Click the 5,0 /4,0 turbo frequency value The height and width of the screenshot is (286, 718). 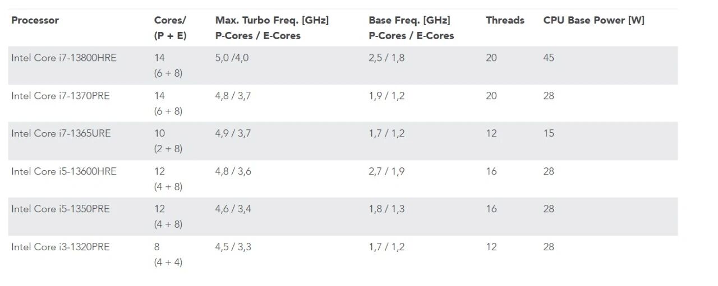(232, 58)
